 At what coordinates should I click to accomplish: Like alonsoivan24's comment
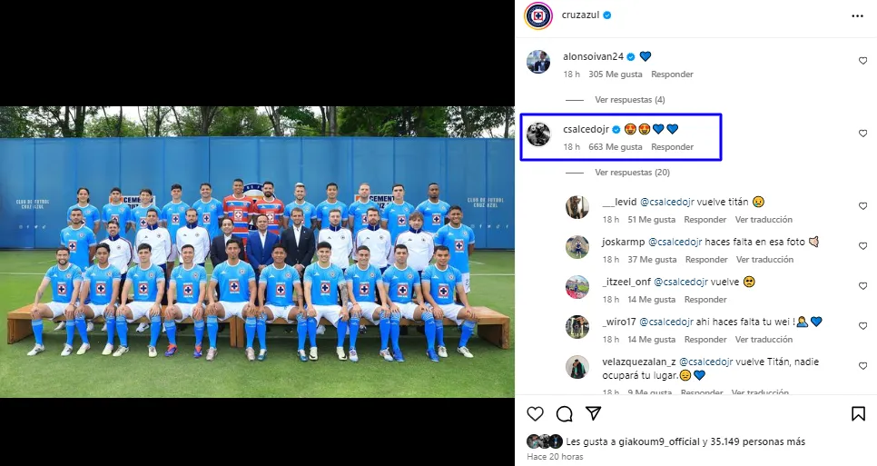[862, 61]
